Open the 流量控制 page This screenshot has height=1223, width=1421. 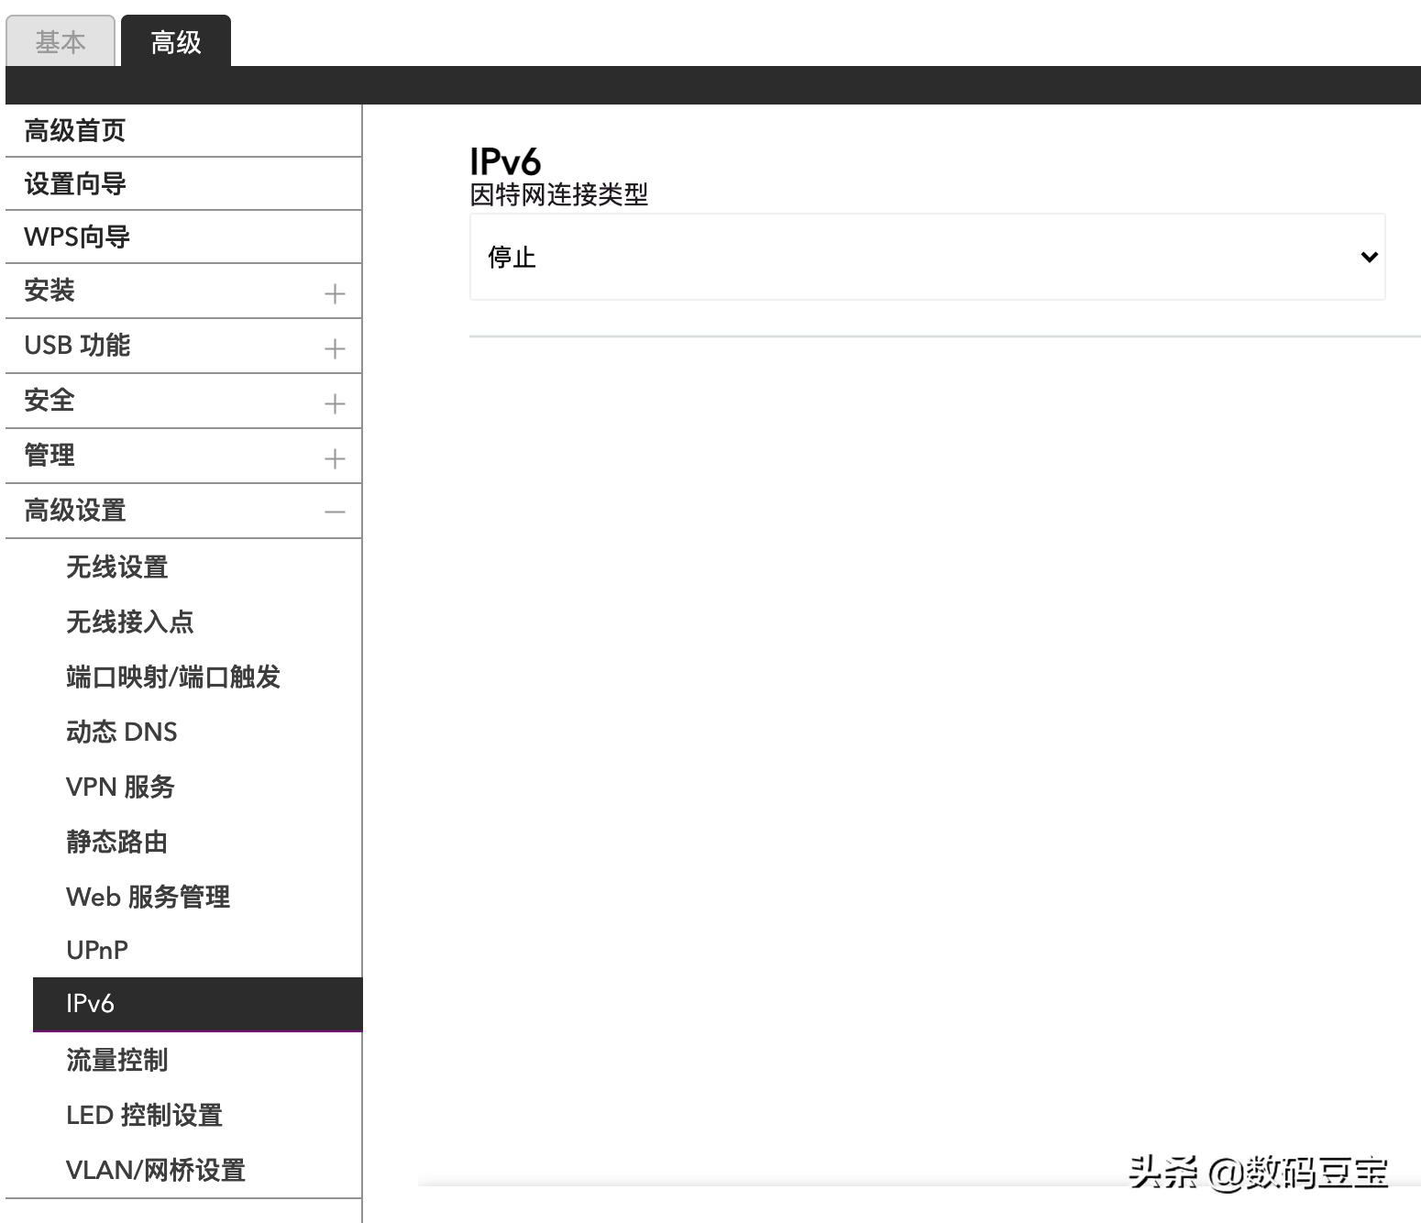click(116, 1060)
